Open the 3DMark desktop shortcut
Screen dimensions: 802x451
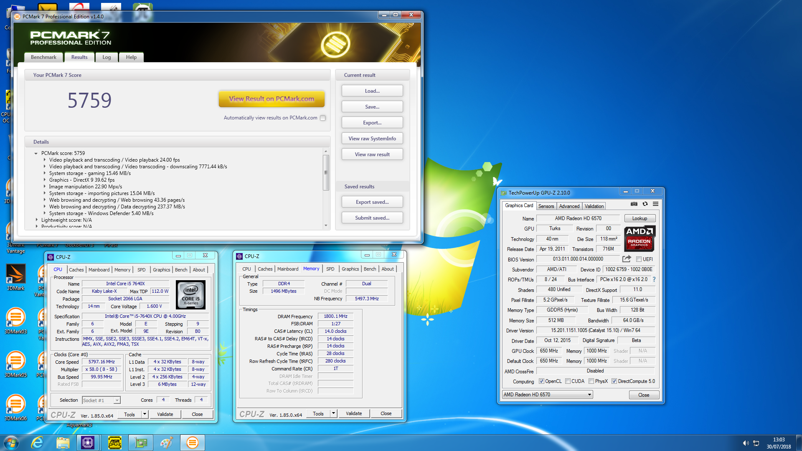point(15,277)
